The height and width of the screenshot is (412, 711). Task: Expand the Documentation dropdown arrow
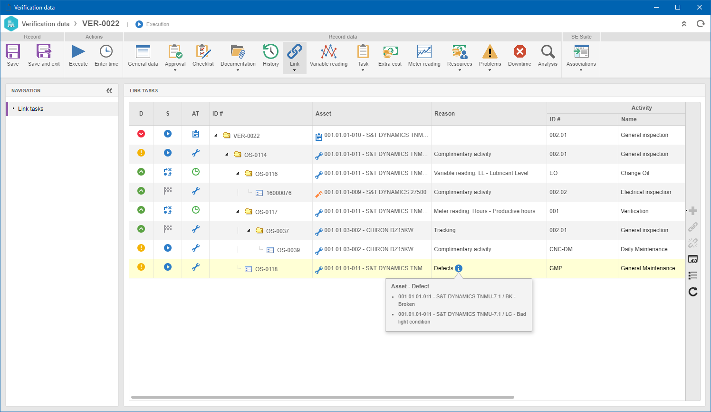tap(238, 70)
